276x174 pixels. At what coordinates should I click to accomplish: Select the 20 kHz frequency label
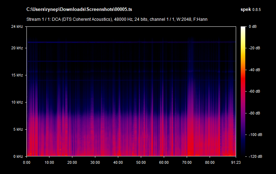pyautogui.click(x=17, y=48)
